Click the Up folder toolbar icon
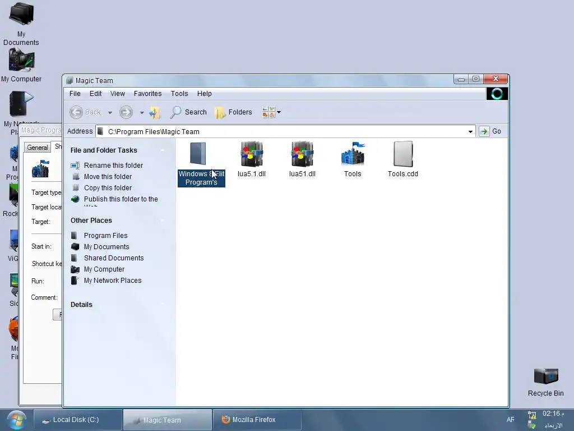 155,112
